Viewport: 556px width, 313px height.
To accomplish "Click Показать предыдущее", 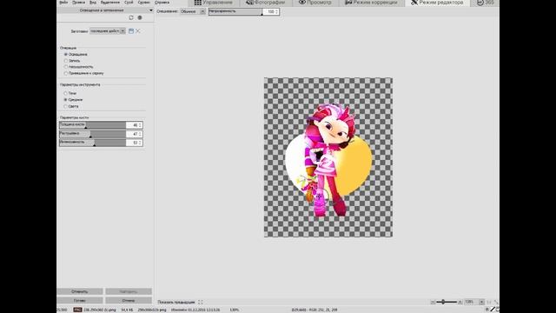I will pos(176,302).
